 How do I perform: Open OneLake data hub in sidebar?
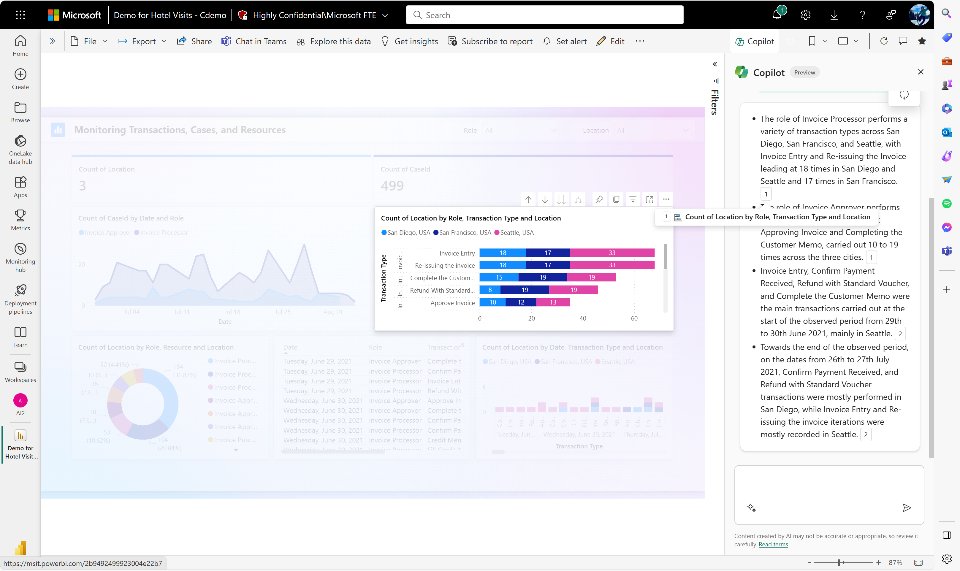pos(20,149)
